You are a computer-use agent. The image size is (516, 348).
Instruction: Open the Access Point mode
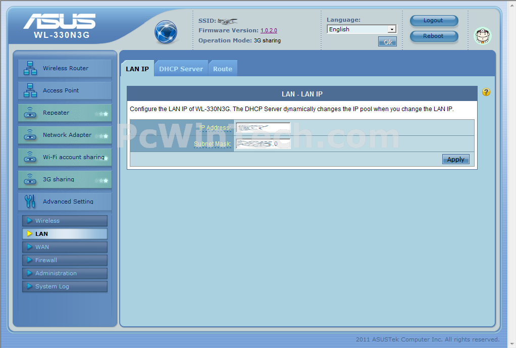[x=65, y=90]
